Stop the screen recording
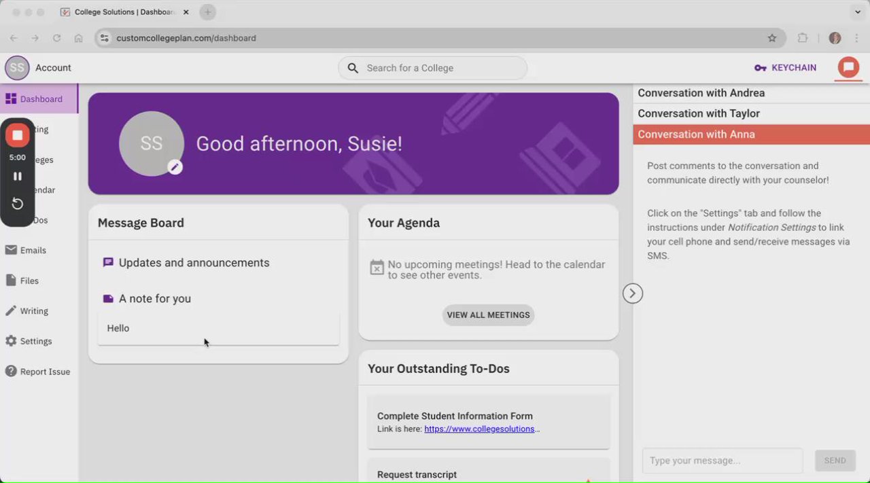Screen dimensions: 870x483 18,135
